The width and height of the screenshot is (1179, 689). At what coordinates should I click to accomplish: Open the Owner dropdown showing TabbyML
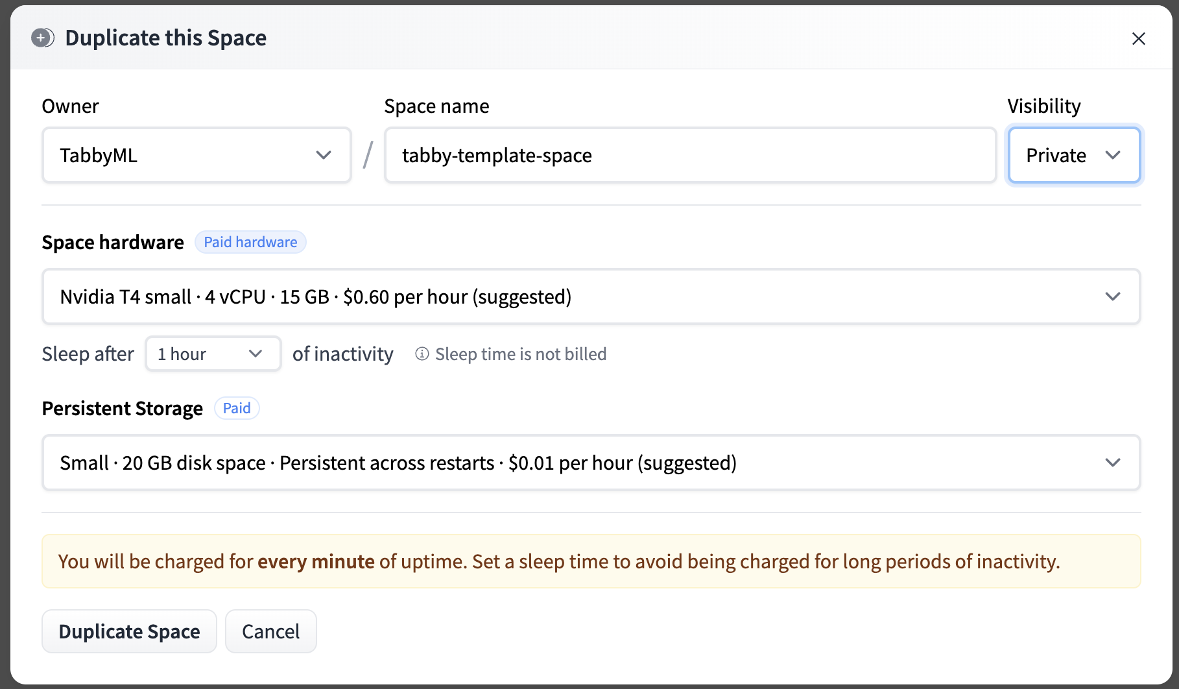[196, 155]
